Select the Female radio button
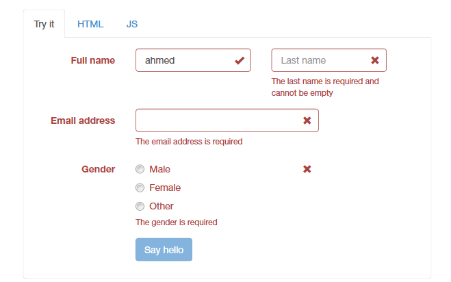The width and height of the screenshot is (451, 282). point(140,188)
